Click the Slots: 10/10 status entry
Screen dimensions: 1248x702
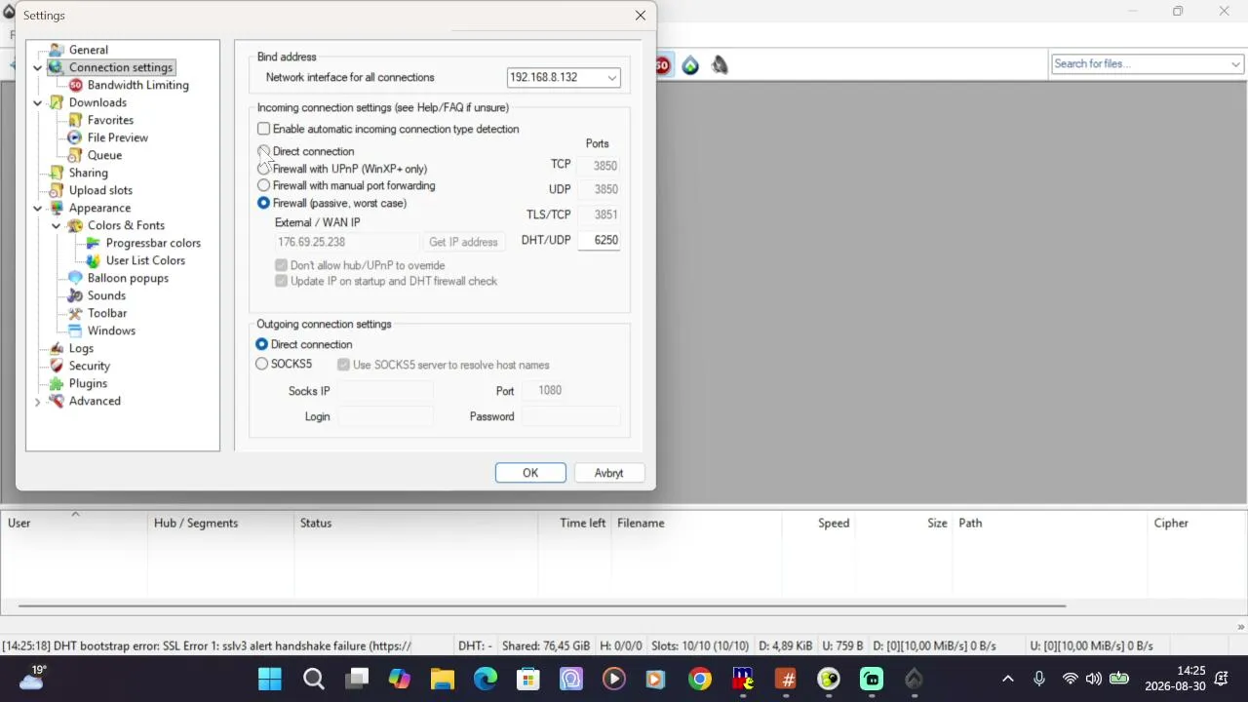tap(700, 645)
